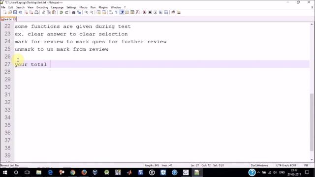
Task: Open the Windows Start menu
Action: (x=5, y=173)
